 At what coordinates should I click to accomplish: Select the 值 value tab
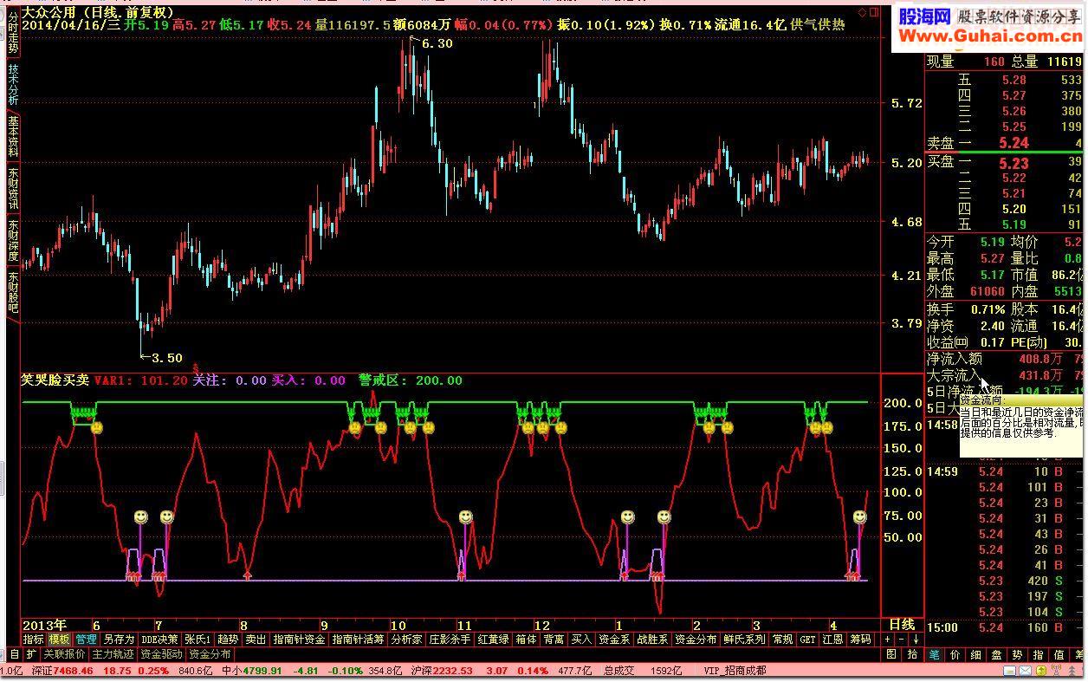(x=1059, y=655)
